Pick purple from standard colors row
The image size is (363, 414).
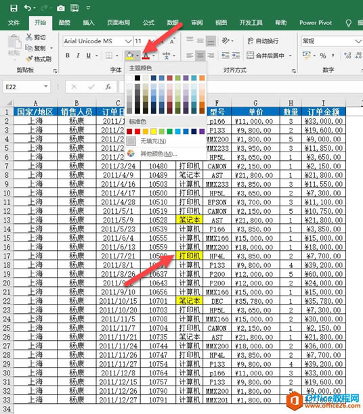pyautogui.click(x=202, y=131)
